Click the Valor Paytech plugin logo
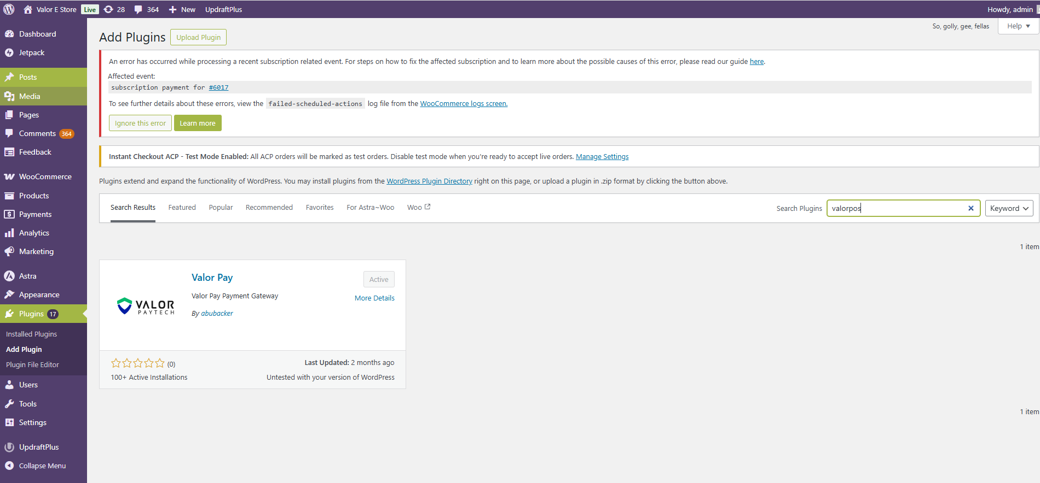The height and width of the screenshot is (483, 1040). click(x=146, y=306)
